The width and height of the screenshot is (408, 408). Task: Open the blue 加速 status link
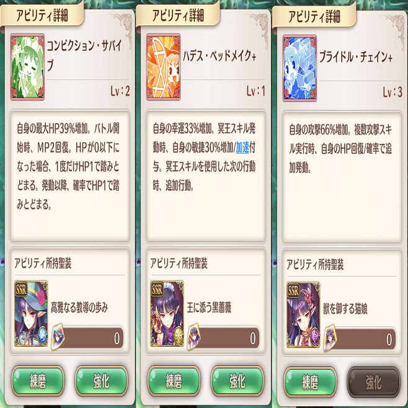point(242,148)
